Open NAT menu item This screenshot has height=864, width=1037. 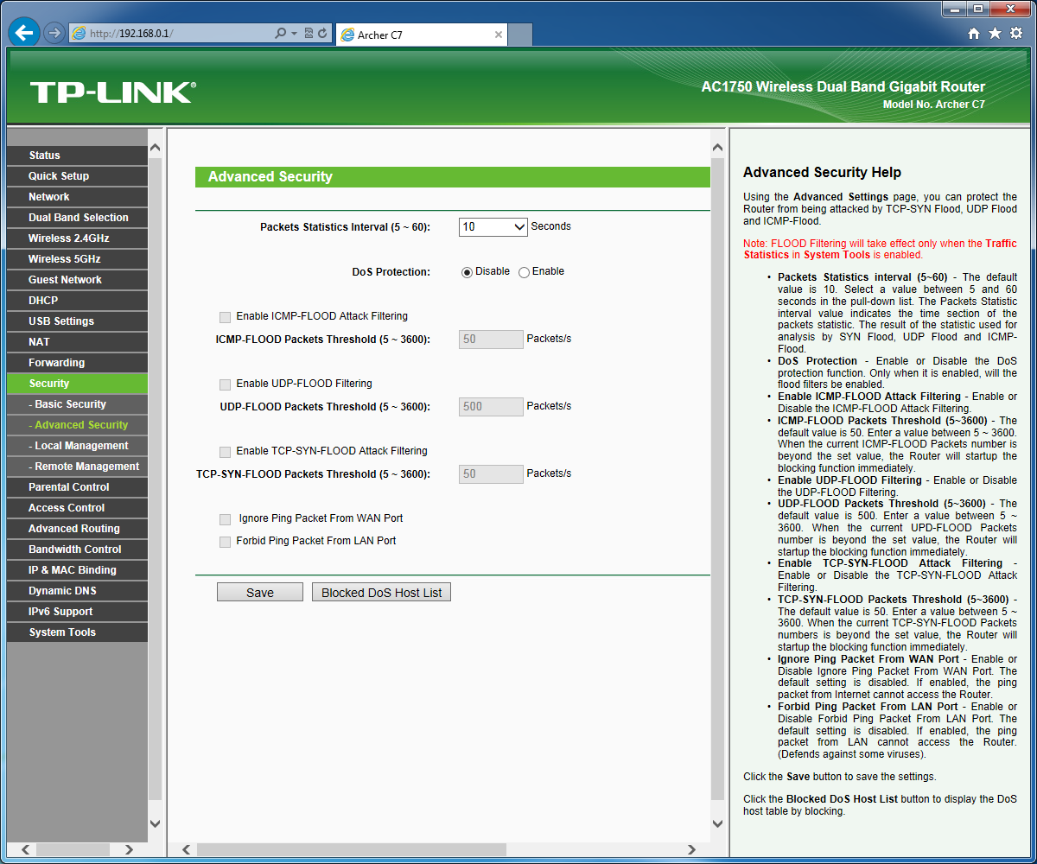77,342
